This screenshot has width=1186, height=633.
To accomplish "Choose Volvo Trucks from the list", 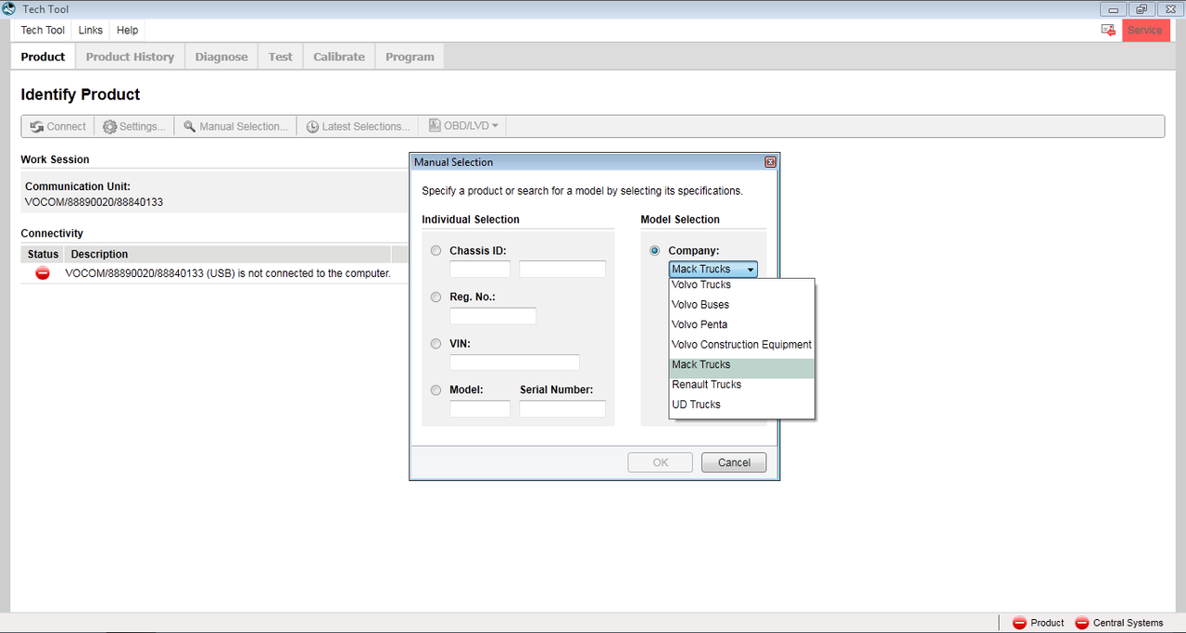I will [x=741, y=285].
